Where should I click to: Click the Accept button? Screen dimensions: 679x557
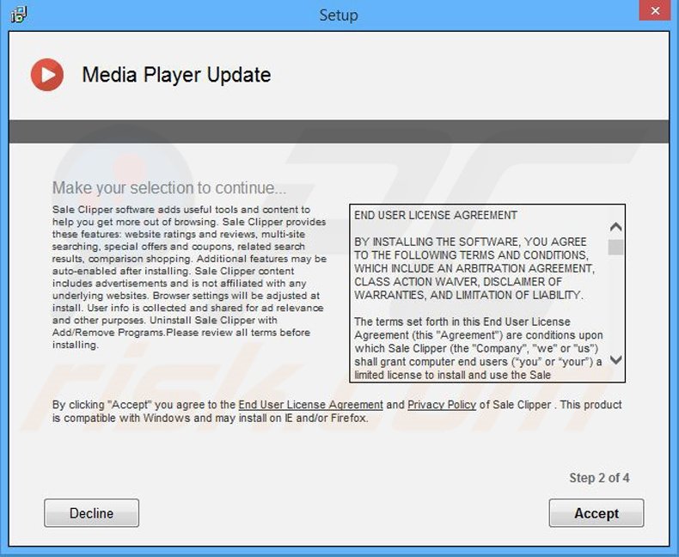[x=596, y=513]
